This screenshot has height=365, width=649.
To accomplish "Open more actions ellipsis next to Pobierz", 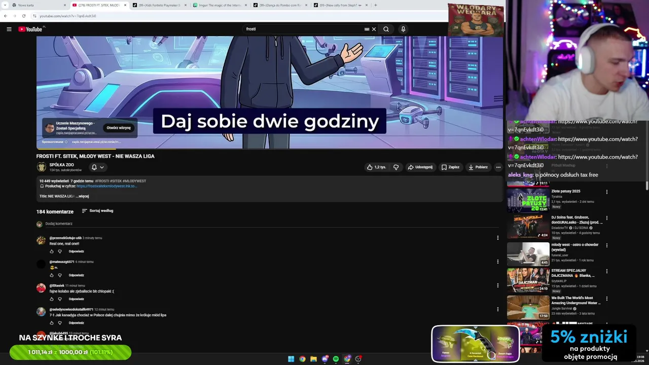I will pos(498,167).
